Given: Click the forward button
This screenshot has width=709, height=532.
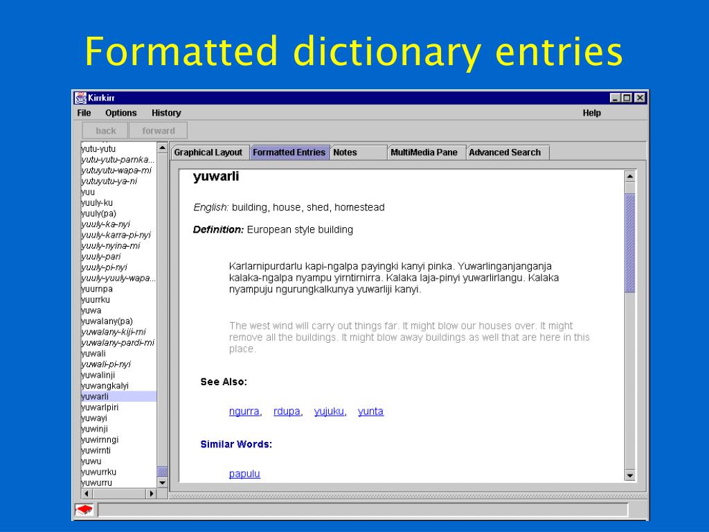Looking at the screenshot, I should coord(159,131).
